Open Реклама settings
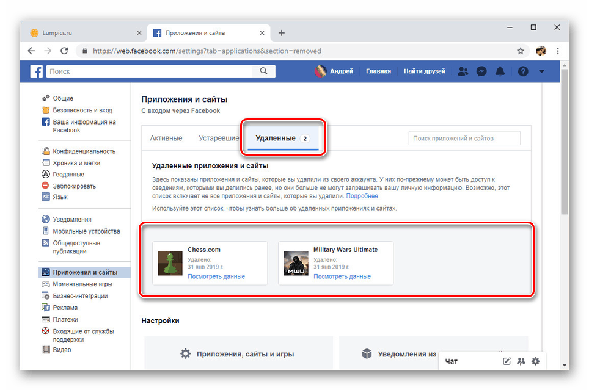 65,308
